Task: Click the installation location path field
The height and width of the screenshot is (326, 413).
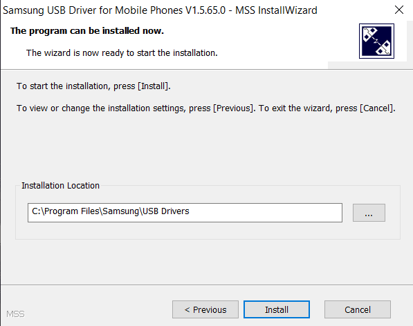Action: pos(185,213)
